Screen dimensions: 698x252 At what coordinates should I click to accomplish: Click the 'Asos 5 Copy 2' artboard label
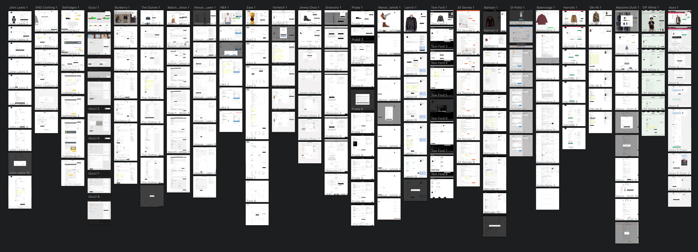point(679,173)
